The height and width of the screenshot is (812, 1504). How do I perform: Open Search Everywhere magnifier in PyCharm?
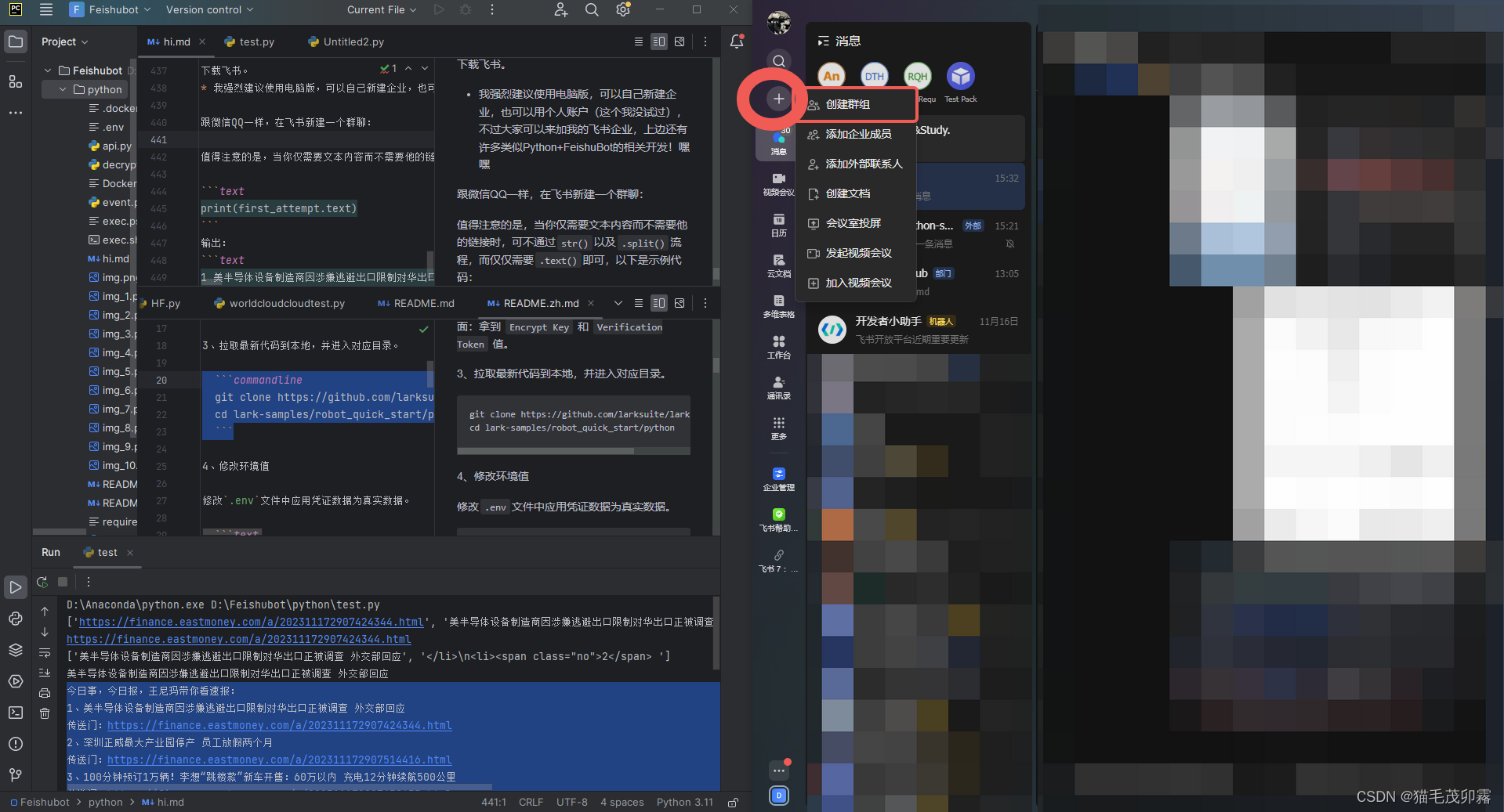(592, 9)
